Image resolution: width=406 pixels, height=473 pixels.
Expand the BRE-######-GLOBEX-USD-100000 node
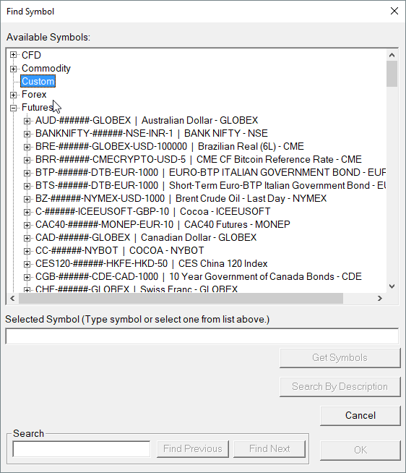tap(27, 147)
